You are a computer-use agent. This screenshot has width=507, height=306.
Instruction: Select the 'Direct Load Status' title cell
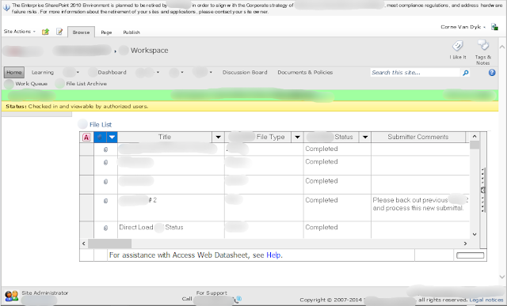click(171, 230)
